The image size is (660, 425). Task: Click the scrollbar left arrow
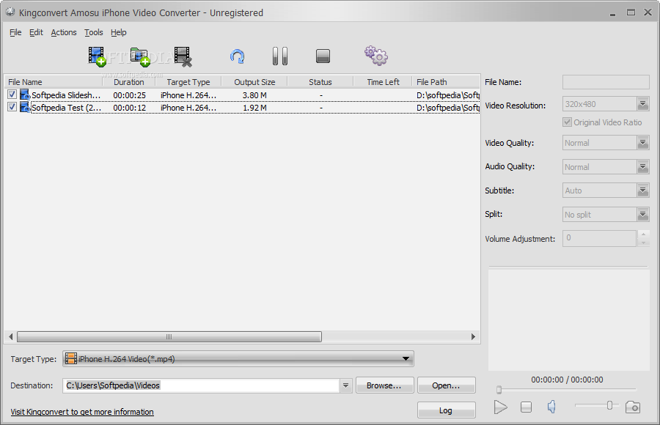coord(11,336)
